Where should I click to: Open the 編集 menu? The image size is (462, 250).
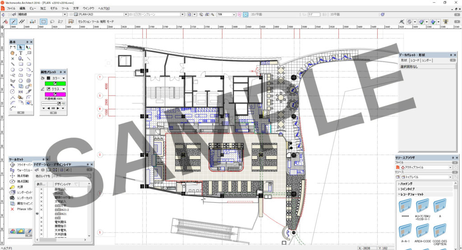[x=23, y=9]
